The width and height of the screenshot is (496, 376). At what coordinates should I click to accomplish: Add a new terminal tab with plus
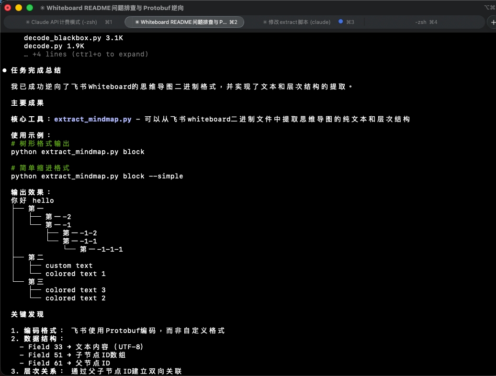pyautogui.click(x=493, y=22)
